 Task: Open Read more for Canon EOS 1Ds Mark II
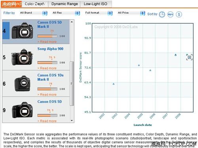coord(47,95)
